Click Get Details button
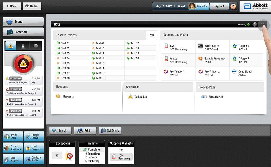This screenshot has height=167, width=271. coord(110,131)
